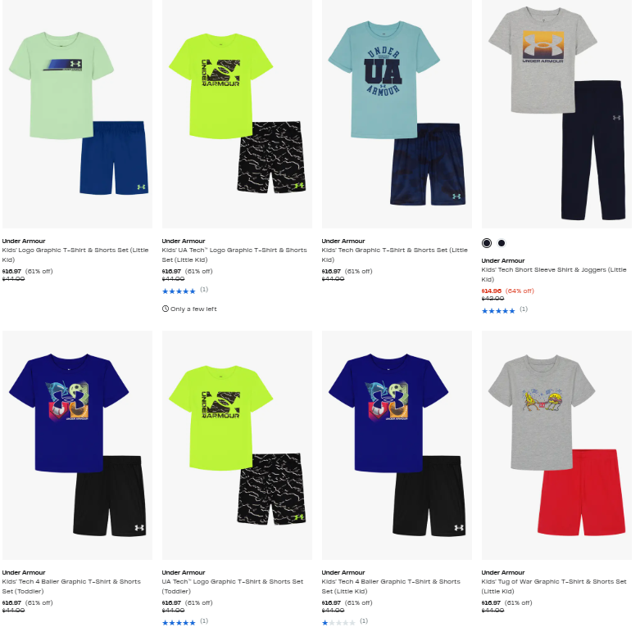The image size is (640, 627).
Task: Click the clock icon beside Only a few left
Action: point(166,309)
